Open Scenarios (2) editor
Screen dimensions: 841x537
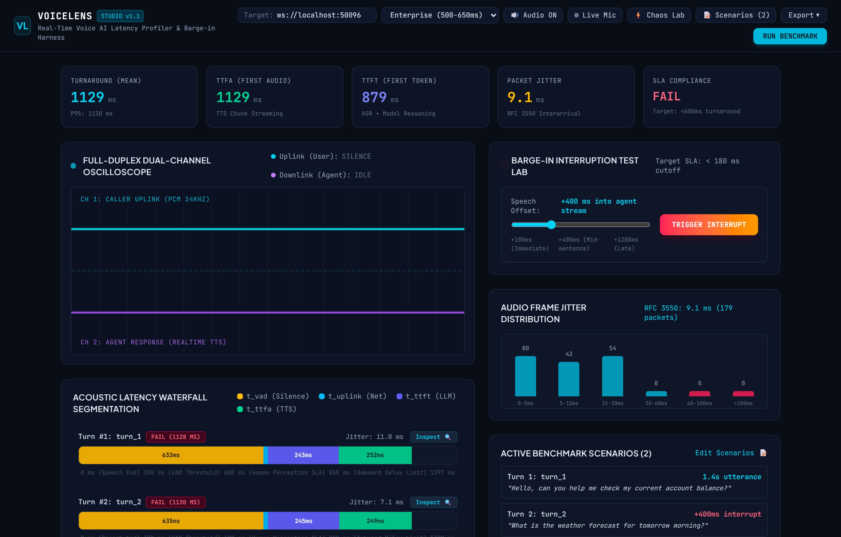pyautogui.click(x=736, y=15)
